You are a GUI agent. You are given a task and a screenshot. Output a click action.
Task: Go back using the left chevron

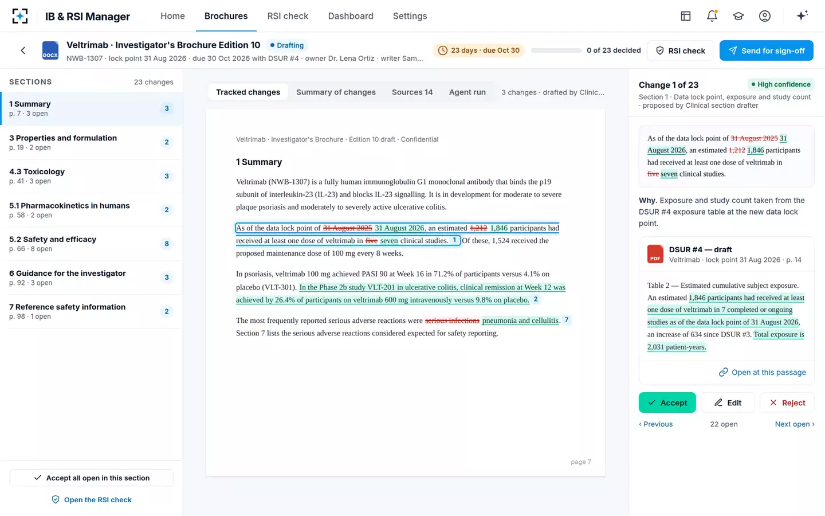[x=23, y=50]
